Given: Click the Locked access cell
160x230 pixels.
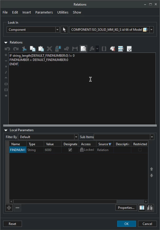Looking at the screenshot, I should 87,150.
